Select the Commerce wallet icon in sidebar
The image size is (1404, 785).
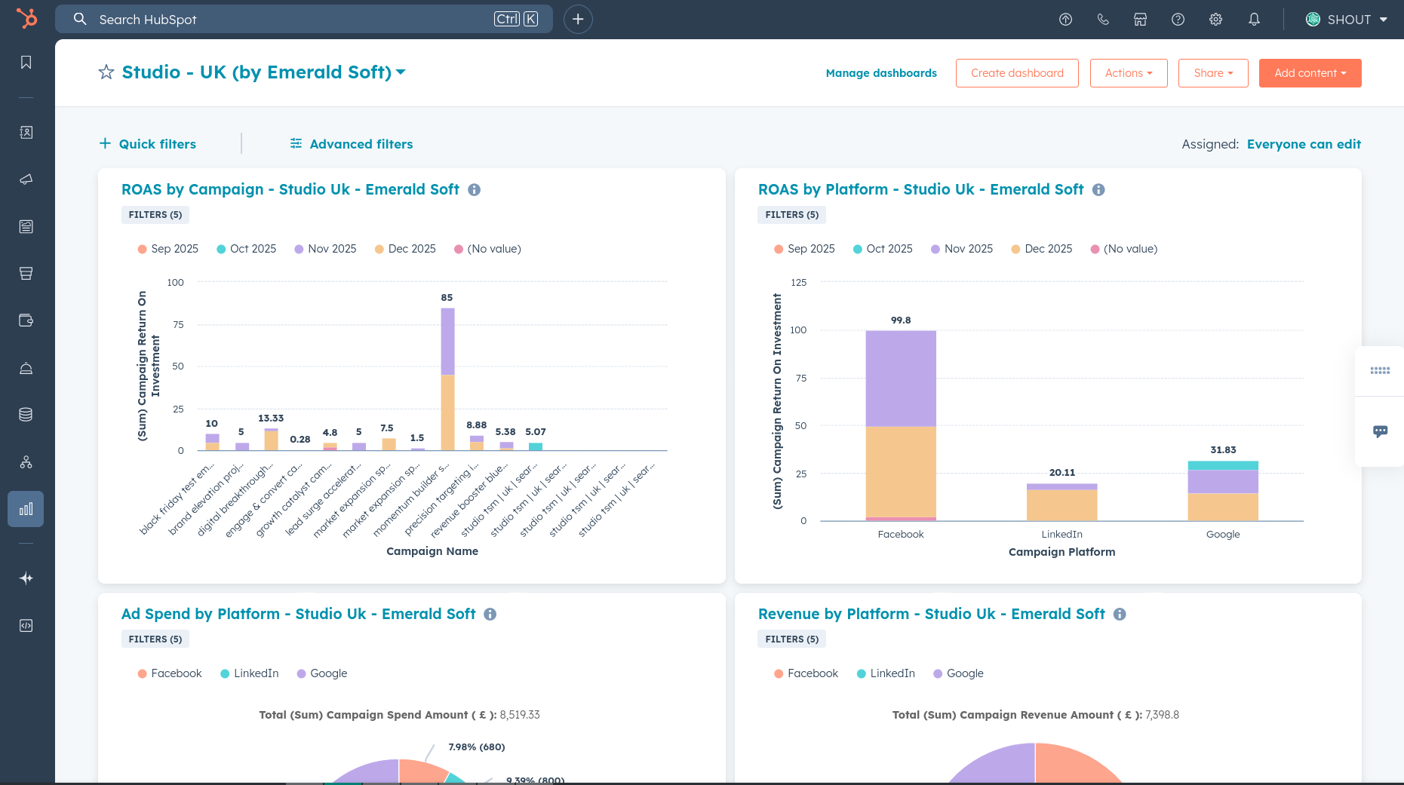point(26,320)
